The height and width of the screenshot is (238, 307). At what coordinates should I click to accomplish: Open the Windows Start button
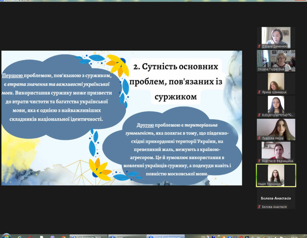pyautogui.click(x=6, y=236)
